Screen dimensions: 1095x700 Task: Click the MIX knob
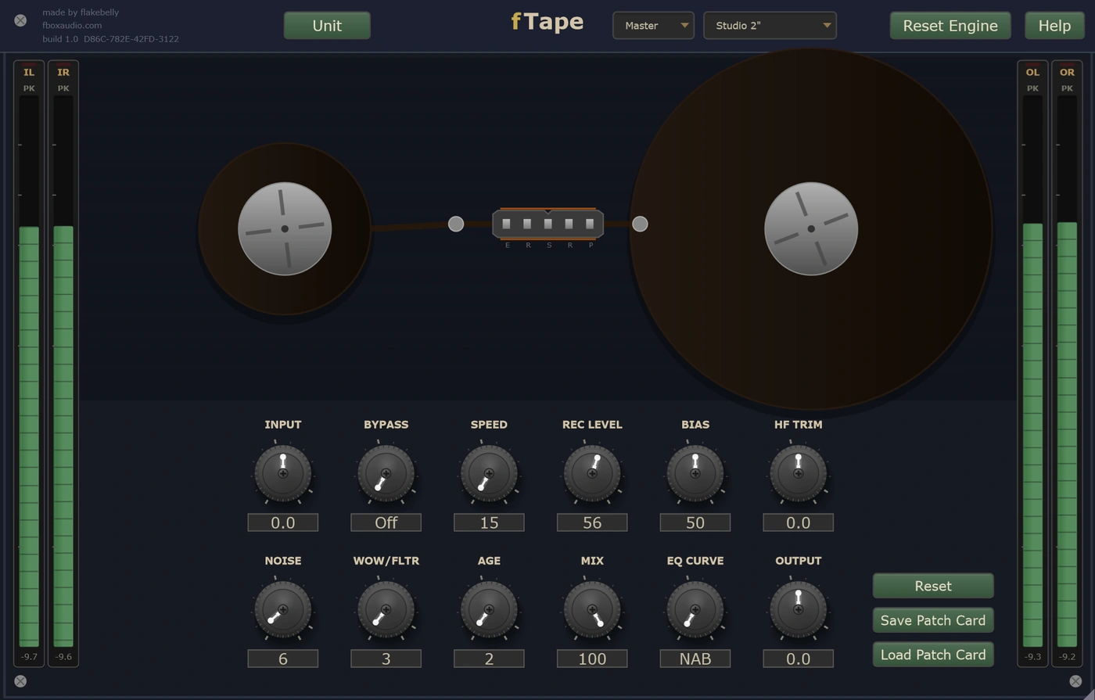coord(592,609)
